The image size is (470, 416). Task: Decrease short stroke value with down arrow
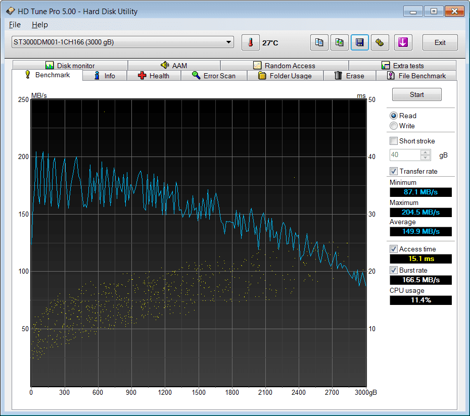coord(426,158)
